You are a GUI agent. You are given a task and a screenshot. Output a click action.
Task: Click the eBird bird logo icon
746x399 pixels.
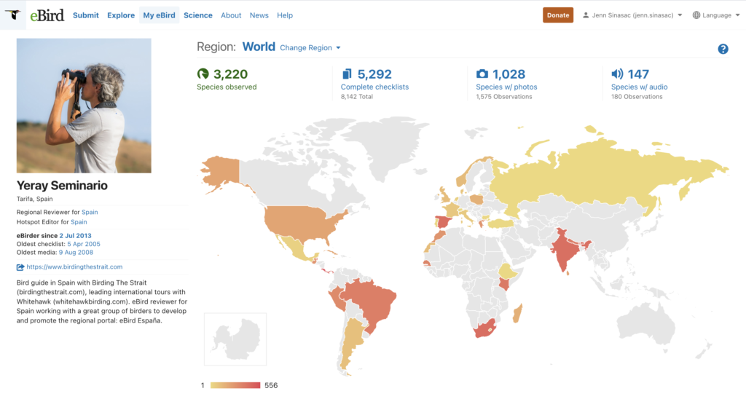pos(13,15)
